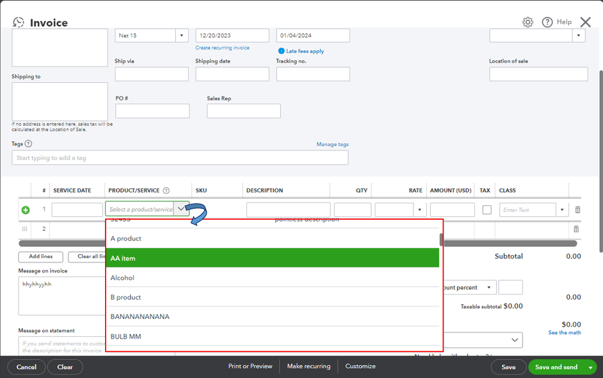Click the Description field on line 1
603x378 pixels.
pyautogui.click(x=289, y=210)
